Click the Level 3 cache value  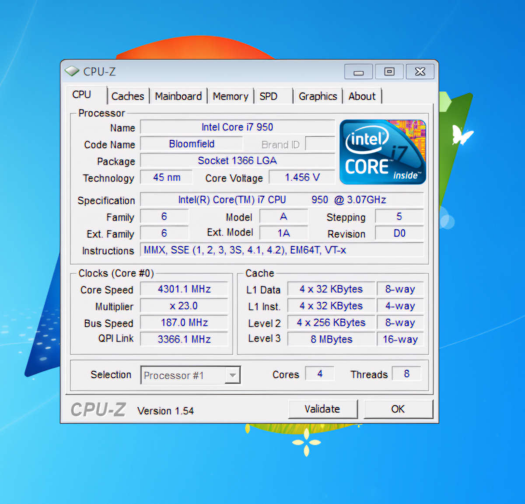[x=331, y=339]
